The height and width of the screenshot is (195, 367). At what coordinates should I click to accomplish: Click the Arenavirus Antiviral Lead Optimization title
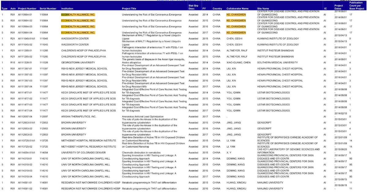coord(143,117)
